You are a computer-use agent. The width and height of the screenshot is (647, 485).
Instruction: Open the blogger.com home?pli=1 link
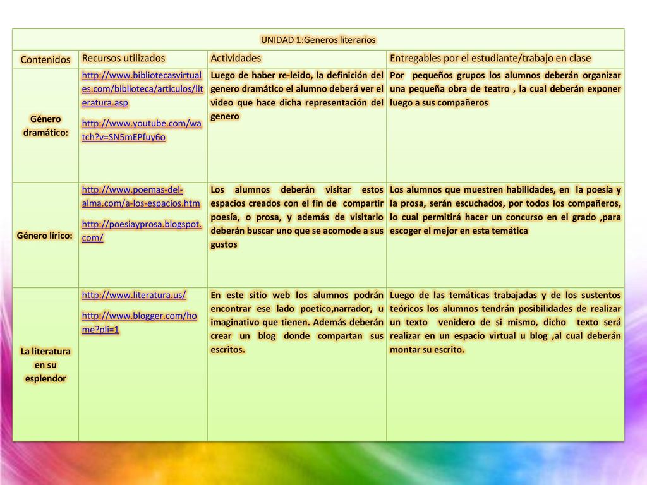[139, 322]
